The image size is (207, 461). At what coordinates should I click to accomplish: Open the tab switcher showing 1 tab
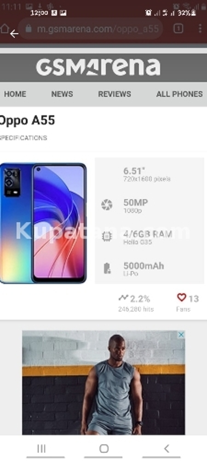178,28
